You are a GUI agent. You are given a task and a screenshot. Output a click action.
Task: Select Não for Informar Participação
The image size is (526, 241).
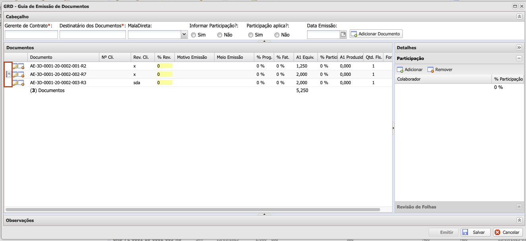click(220, 35)
